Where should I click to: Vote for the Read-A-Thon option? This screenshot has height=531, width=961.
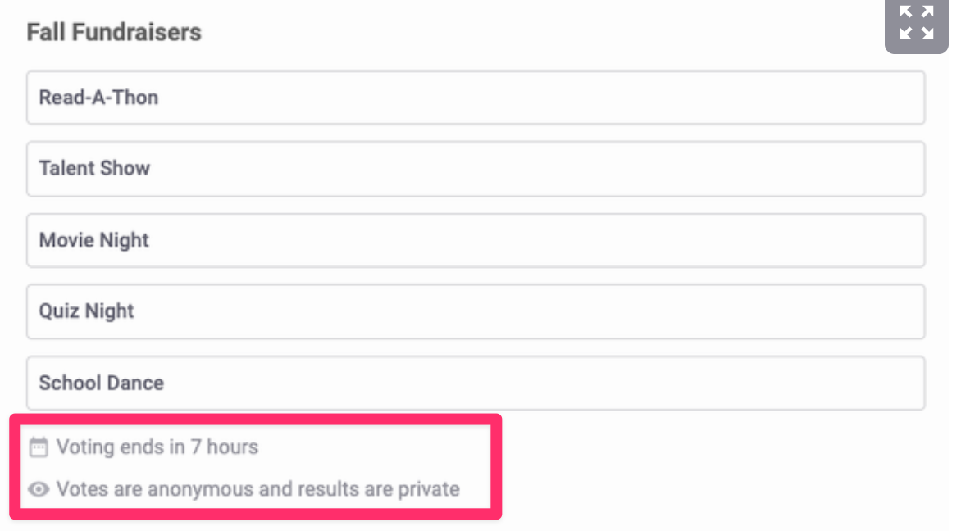tap(476, 98)
